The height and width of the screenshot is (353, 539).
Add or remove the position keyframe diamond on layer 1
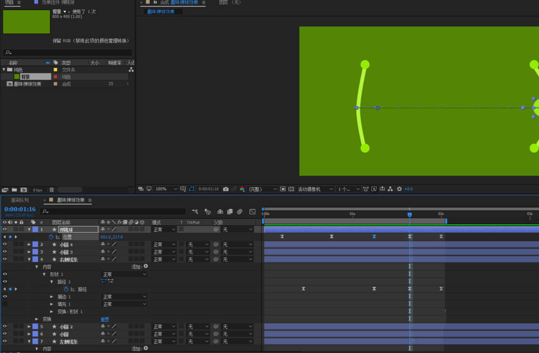click(x=10, y=237)
